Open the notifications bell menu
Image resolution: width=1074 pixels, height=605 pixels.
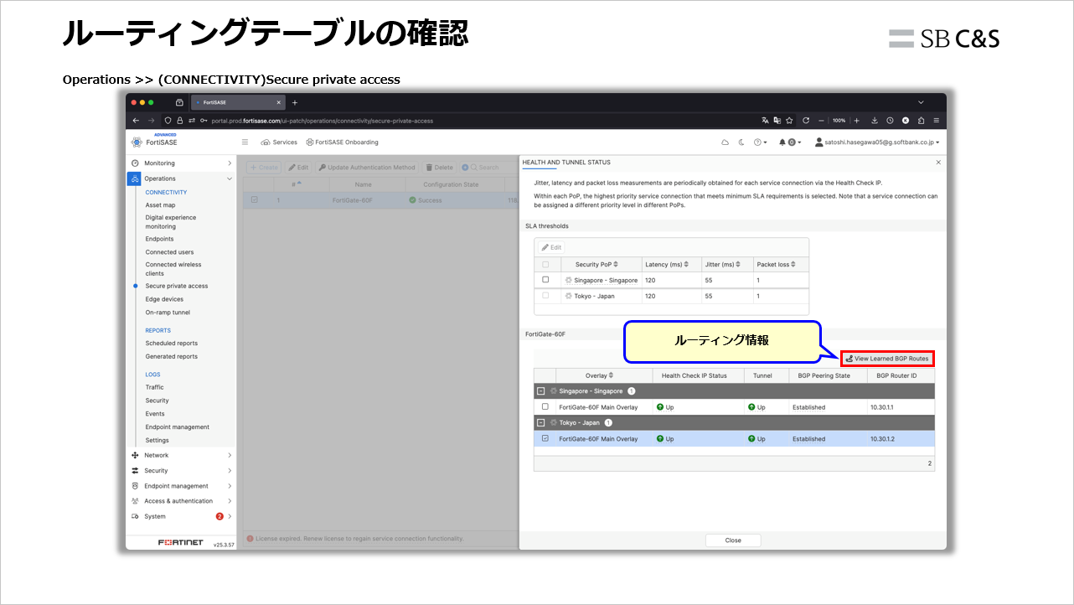[x=790, y=142]
